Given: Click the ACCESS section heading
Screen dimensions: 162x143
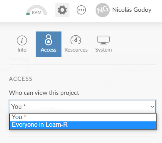Looking at the screenshot, I should 20,79.
